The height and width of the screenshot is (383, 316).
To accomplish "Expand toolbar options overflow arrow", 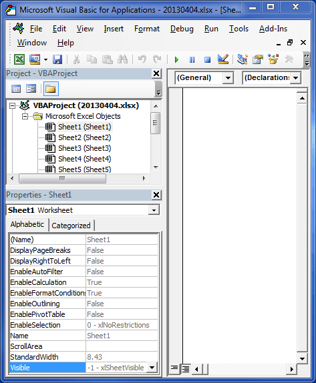I will [x=307, y=59].
